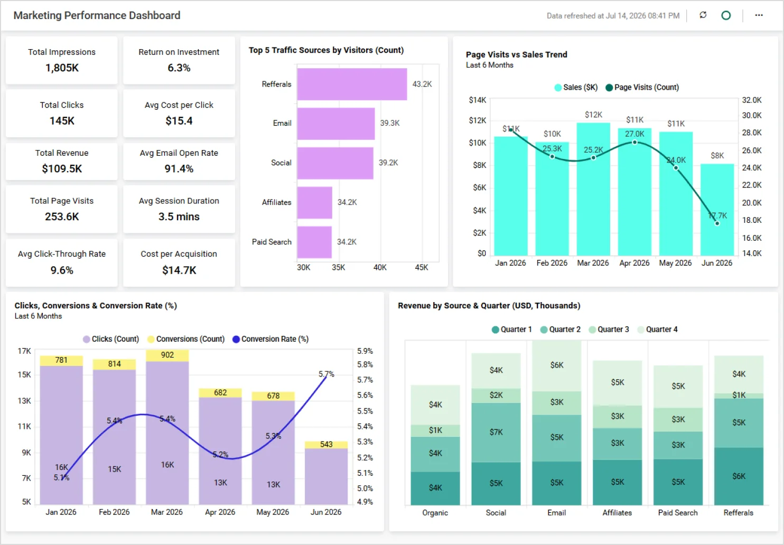Screen dimensions: 784x545
Task: Select the Email $6K Quarter 4 segment
Action: pos(557,365)
